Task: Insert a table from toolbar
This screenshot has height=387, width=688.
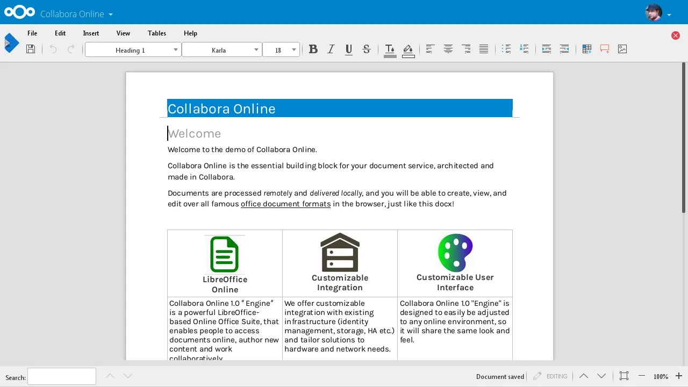Action: pyautogui.click(x=587, y=49)
